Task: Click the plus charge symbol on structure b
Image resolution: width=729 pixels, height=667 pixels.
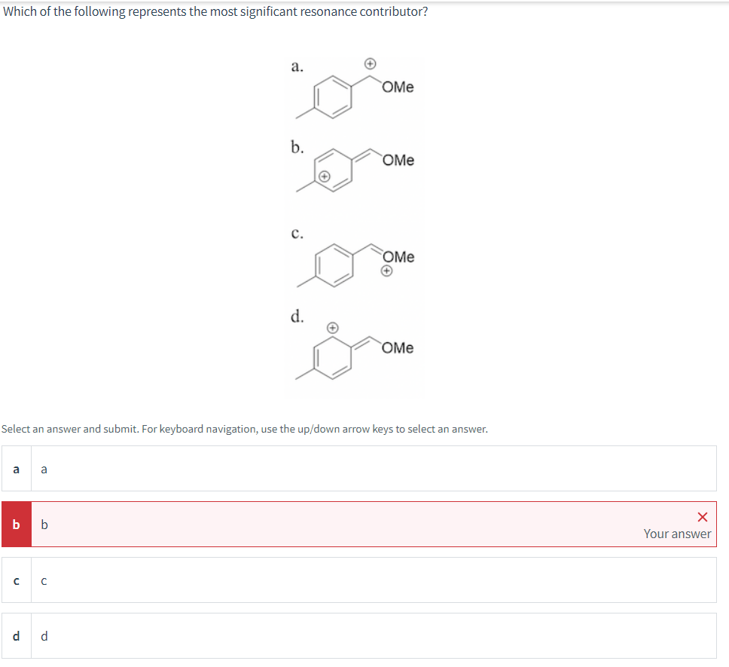Action: pyautogui.click(x=324, y=176)
